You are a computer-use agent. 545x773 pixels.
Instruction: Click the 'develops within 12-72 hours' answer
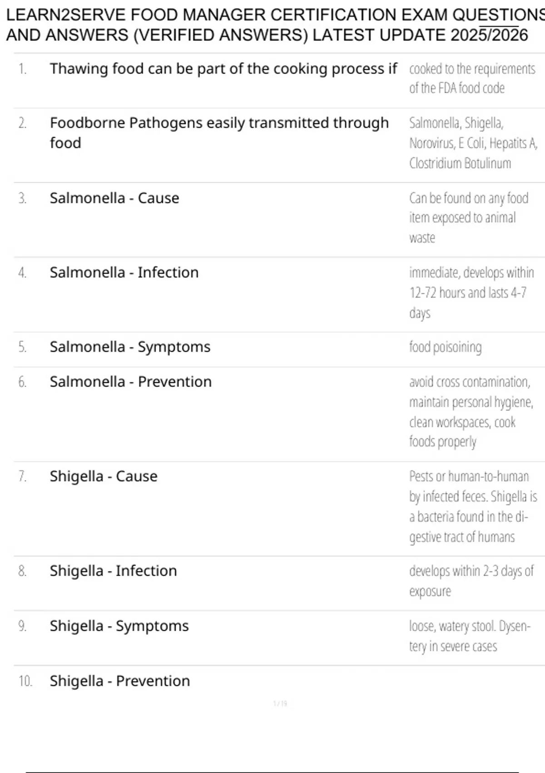(x=471, y=292)
